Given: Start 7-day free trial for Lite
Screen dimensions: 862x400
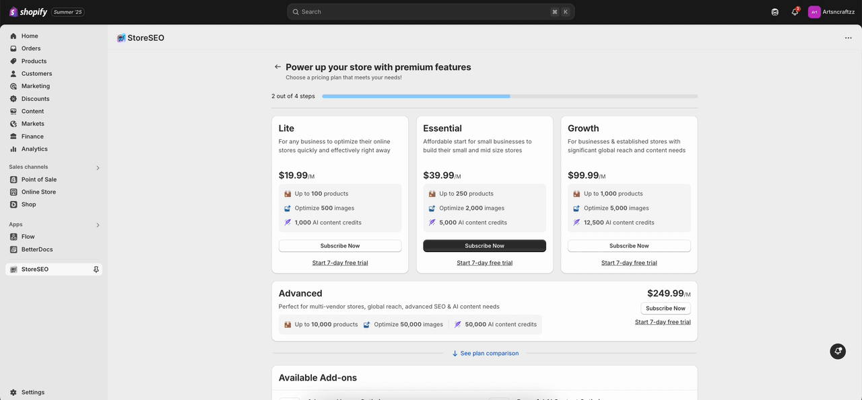Looking at the screenshot, I should tap(340, 263).
